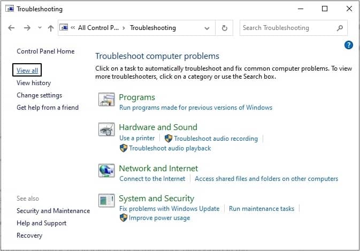Open the recent locations dropdown arrow

pyautogui.click(x=40, y=27)
